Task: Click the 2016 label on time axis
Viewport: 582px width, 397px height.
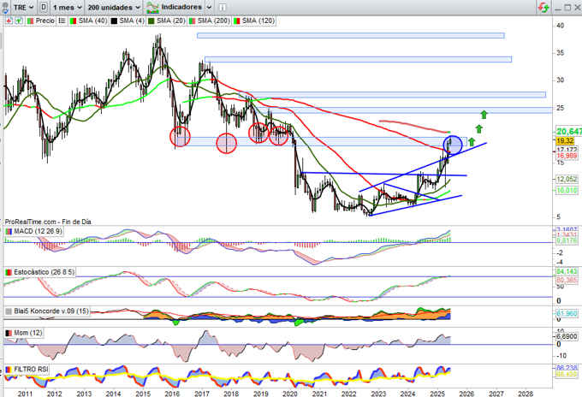Action: coord(172,394)
